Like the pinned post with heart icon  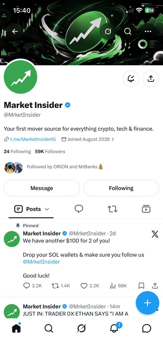click(84, 286)
